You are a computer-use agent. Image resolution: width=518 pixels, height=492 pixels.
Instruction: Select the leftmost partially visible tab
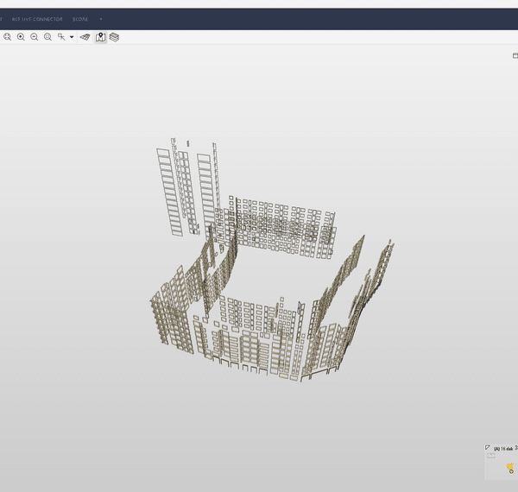[x=2, y=19]
